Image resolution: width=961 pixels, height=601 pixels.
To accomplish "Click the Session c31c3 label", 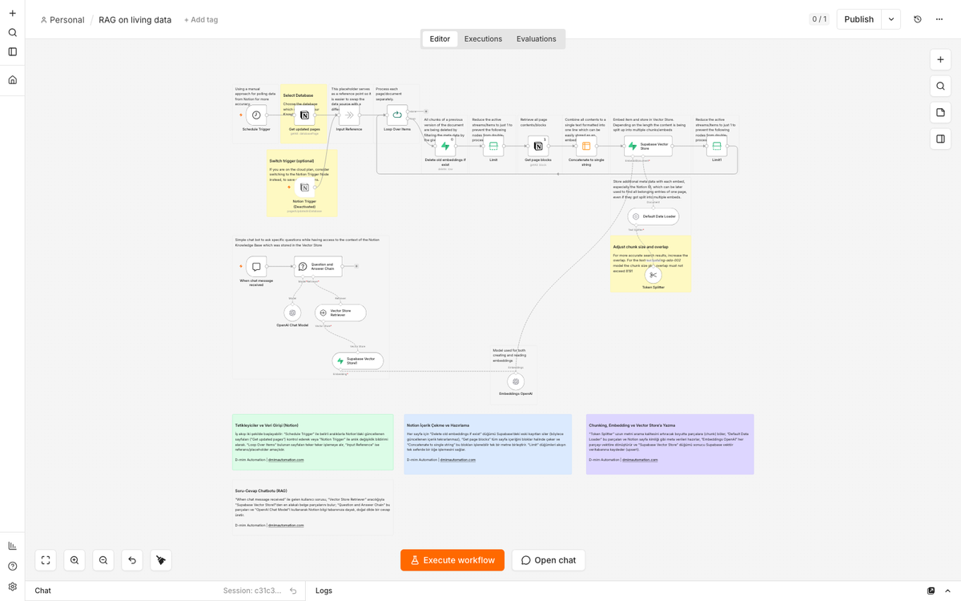I will coord(252,591).
